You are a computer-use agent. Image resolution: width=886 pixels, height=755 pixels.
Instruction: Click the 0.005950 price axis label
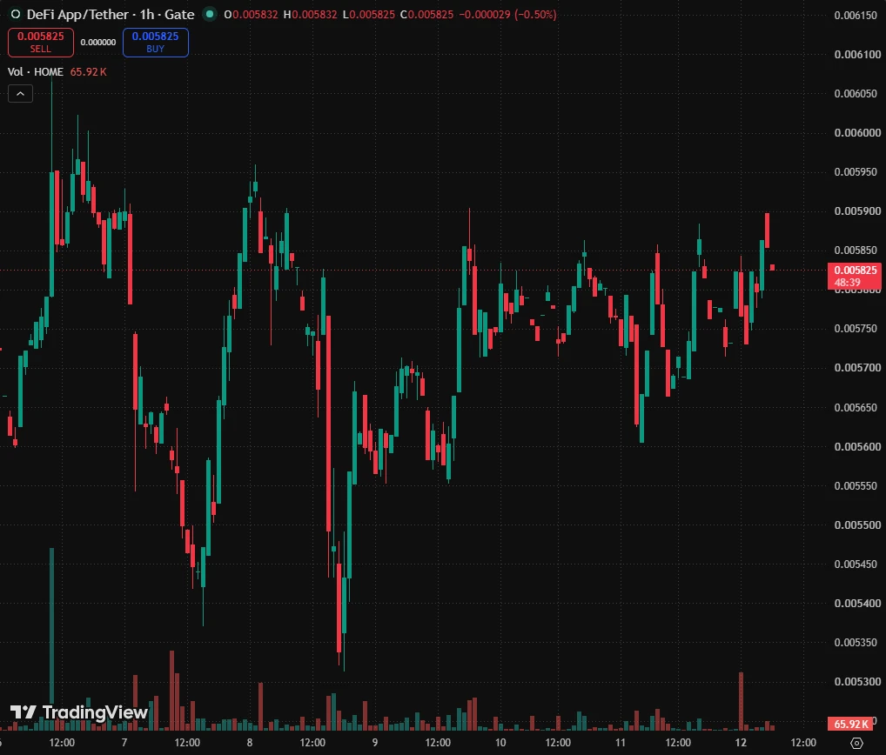tap(857, 171)
